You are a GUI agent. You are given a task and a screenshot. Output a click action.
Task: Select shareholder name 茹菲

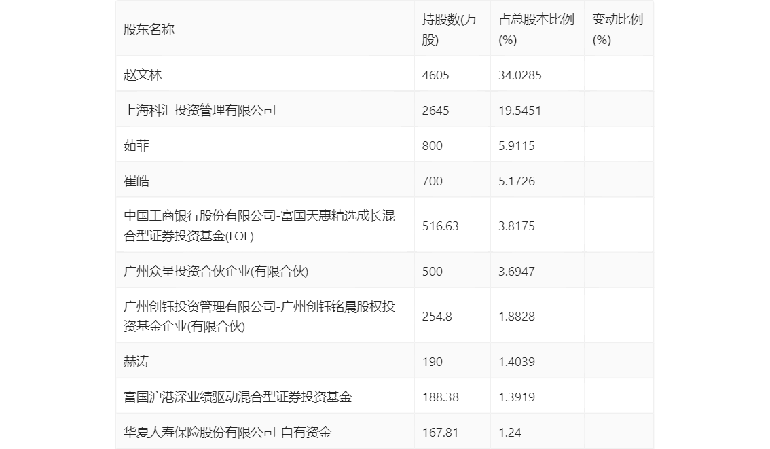tap(136, 146)
